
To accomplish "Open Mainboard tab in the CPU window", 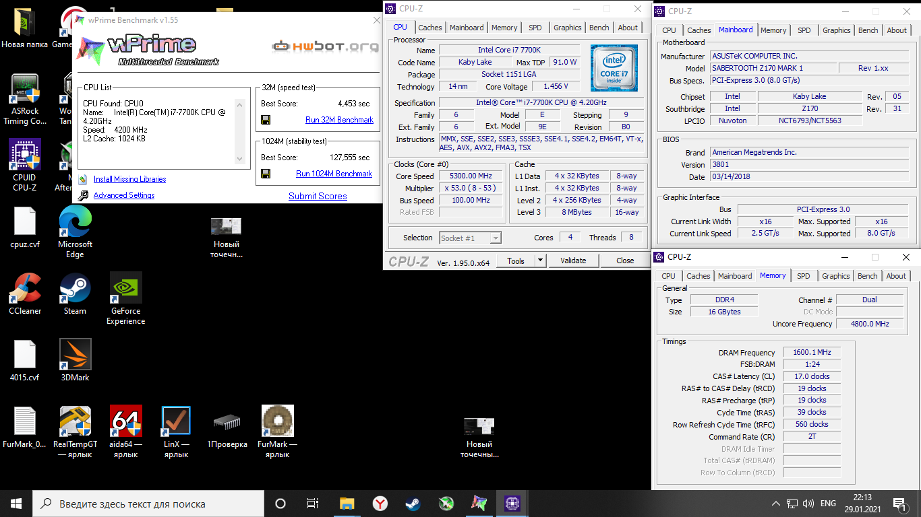I will 467,28.
